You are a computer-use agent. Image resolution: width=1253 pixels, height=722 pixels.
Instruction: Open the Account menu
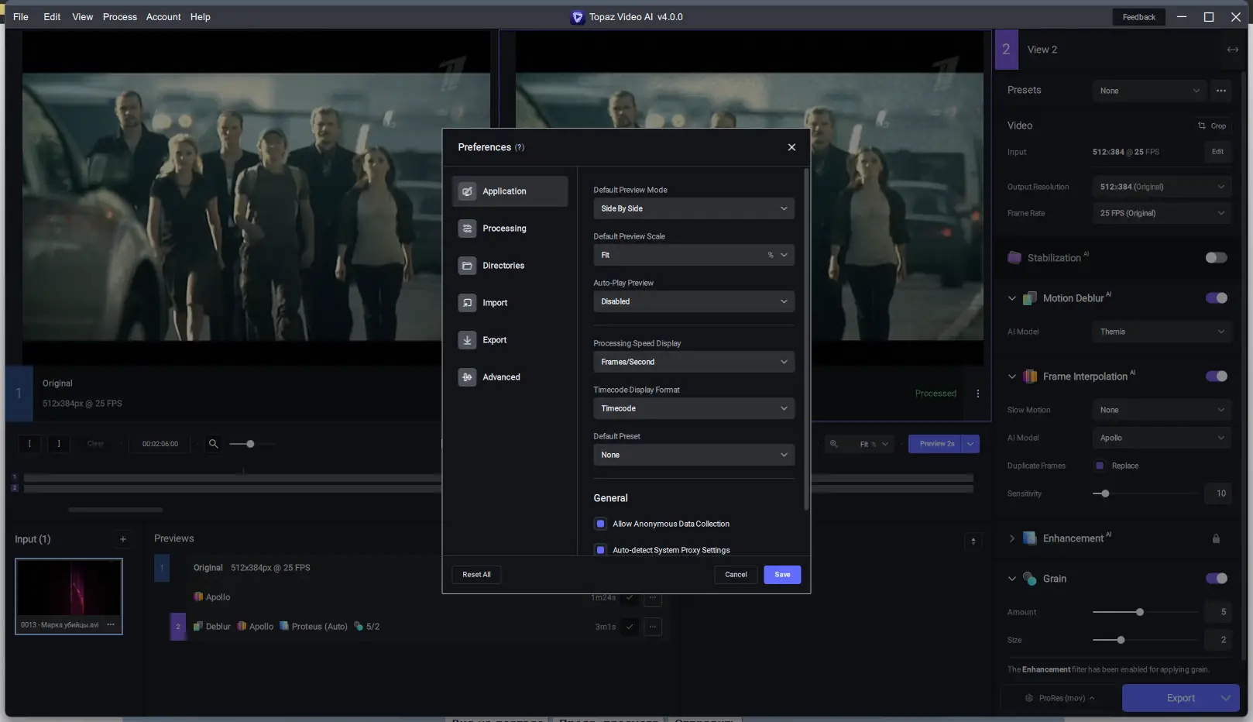[x=163, y=17]
